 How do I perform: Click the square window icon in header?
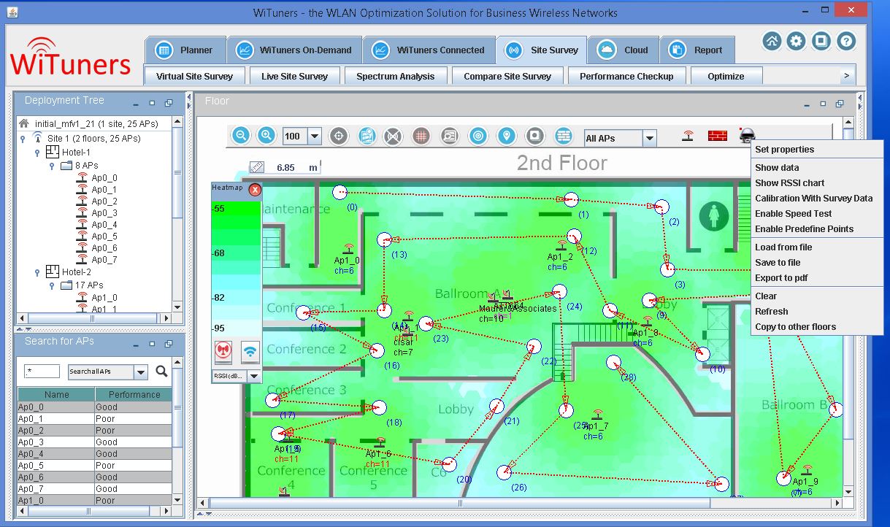[821, 41]
